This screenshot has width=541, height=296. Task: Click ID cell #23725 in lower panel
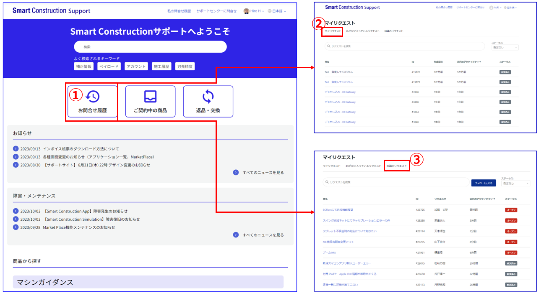420,210
